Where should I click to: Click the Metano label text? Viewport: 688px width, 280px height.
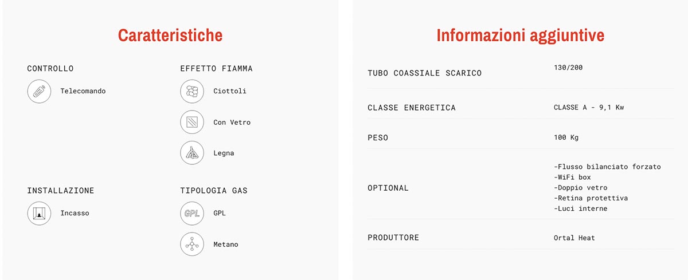click(225, 244)
